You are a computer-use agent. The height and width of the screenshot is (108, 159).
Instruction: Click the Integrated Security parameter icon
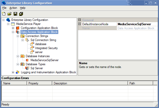tap(32, 48)
